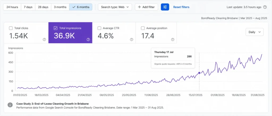Screen dimensions: 272x116
Task: Click the Add filter button
Action: [x=146, y=7]
